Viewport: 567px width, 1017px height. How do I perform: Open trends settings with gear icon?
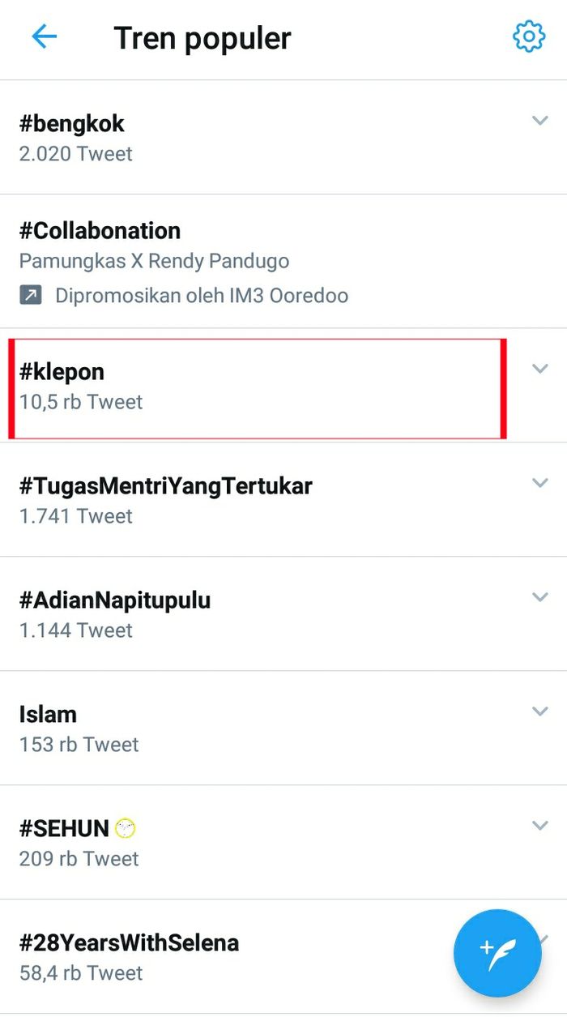[528, 36]
